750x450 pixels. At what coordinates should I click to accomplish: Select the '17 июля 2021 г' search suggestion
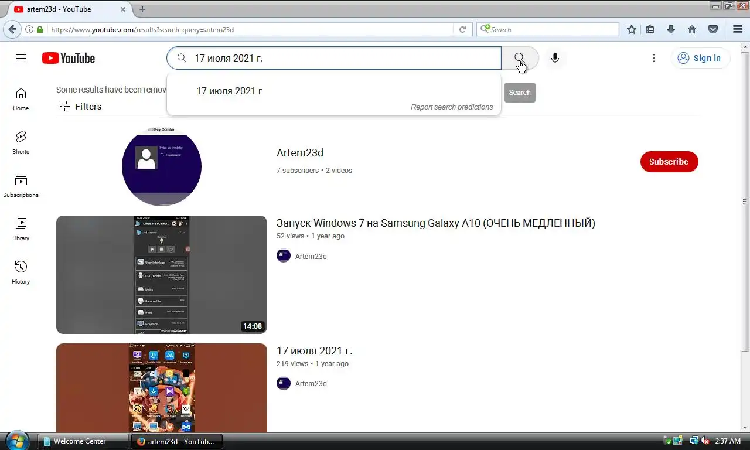click(334, 91)
